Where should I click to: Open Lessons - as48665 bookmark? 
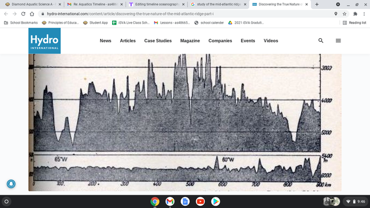click(172, 23)
